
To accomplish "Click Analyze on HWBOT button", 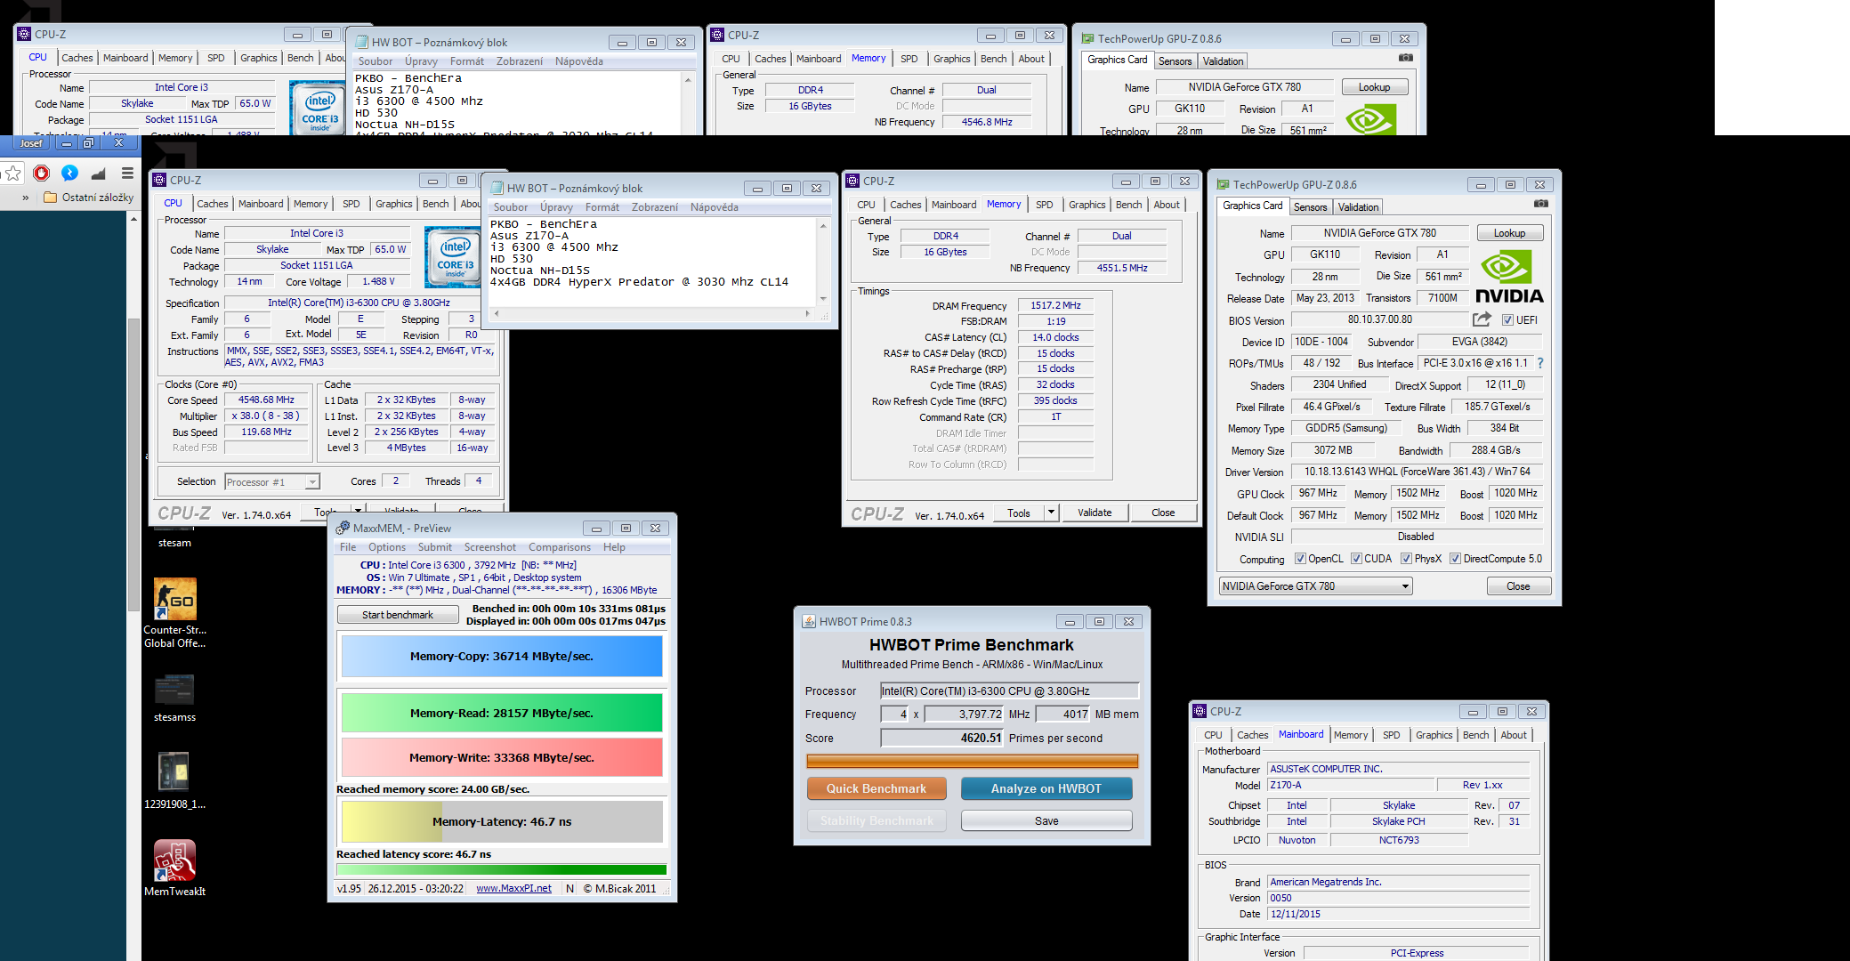I will [1046, 788].
